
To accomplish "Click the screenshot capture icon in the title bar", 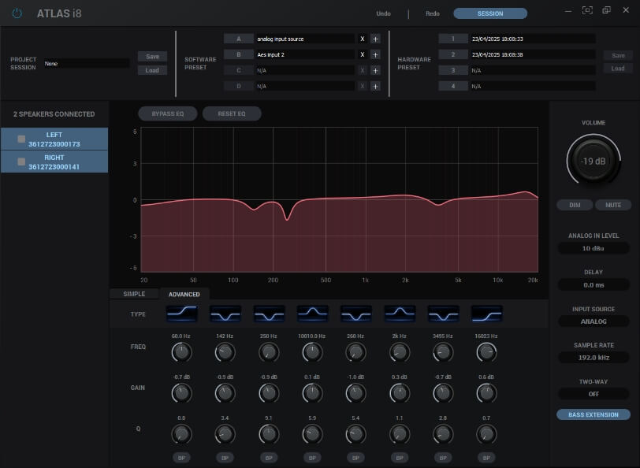I will (x=586, y=10).
